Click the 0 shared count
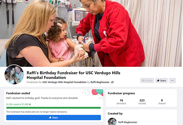Screen dimensions: 183x125 162,102
